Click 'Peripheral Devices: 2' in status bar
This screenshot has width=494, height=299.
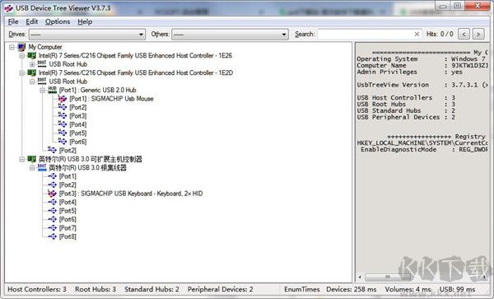(220, 289)
